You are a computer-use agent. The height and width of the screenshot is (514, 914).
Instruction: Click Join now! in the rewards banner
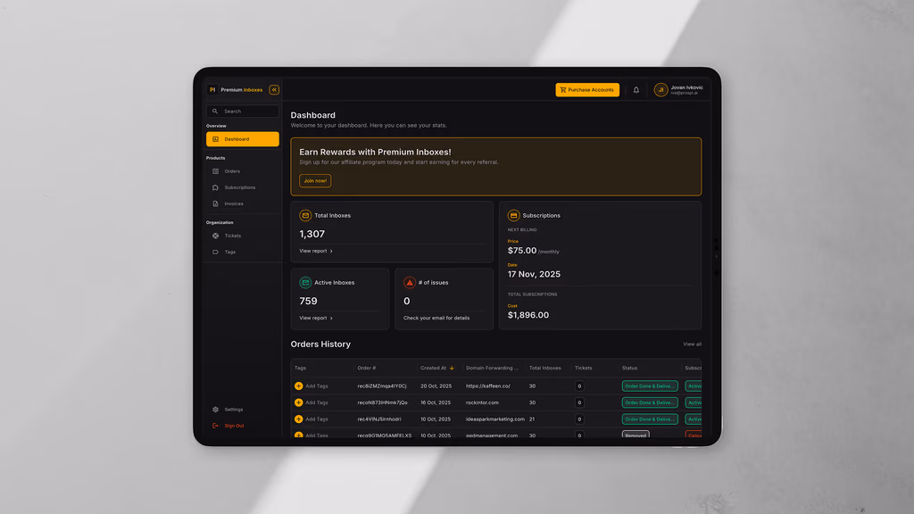coord(315,180)
